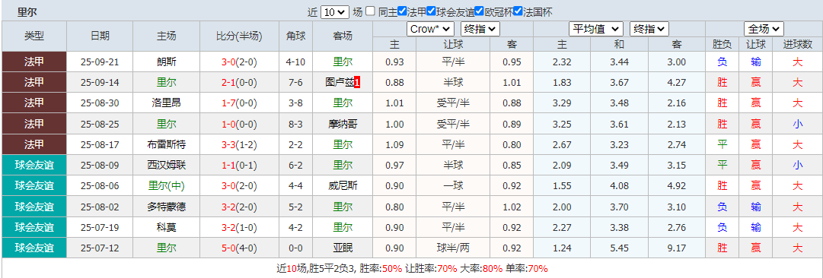Viewport: 823px width, 278px height.
Task: Open team 布雷斯特 in the 25-08-17 row
Action: (167, 144)
